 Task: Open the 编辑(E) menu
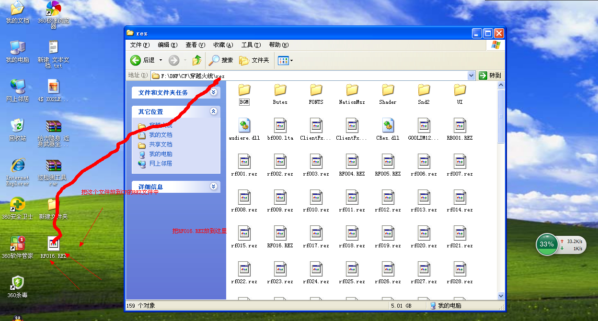tap(168, 45)
